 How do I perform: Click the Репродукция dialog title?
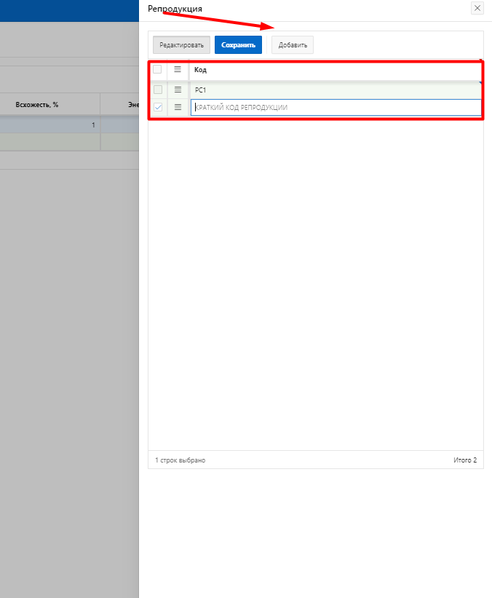pyautogui.click(x=175, y=8)
